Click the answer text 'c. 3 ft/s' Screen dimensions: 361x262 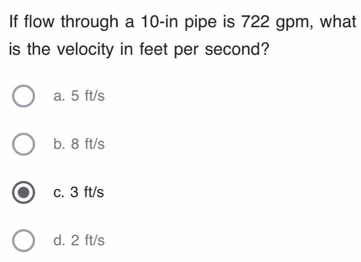78,193
